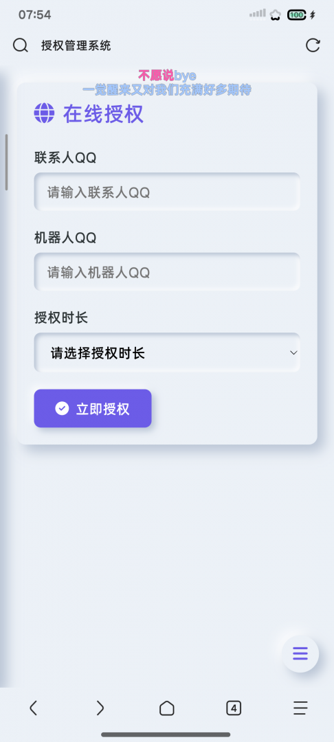
Task: Tap the battery indicator in status bar
Action: click(297, 15)
